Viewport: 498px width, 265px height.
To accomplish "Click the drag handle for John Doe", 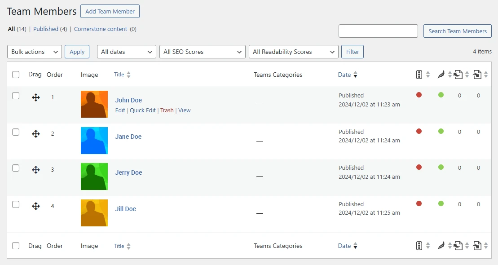I will 36,97.
